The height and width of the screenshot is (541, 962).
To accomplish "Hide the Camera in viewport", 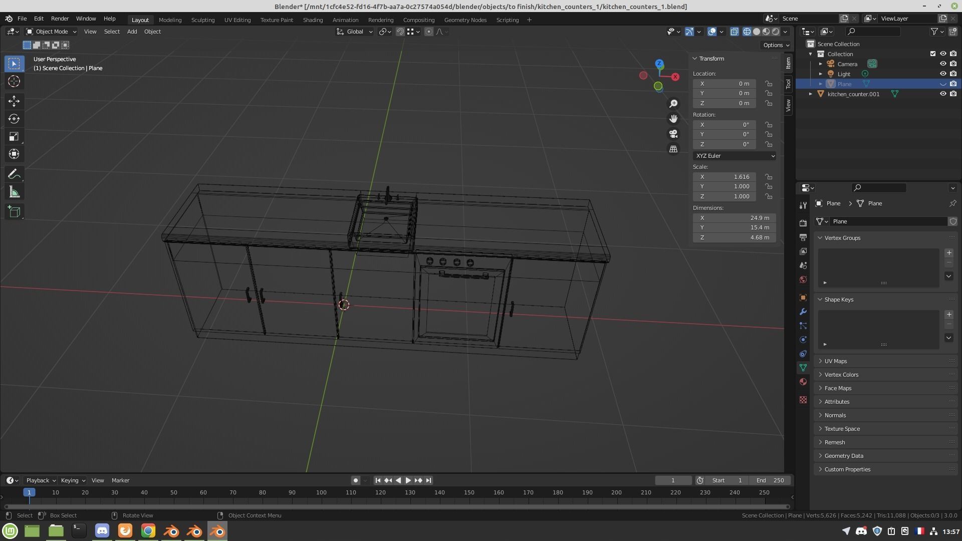I will coord(942,64).
